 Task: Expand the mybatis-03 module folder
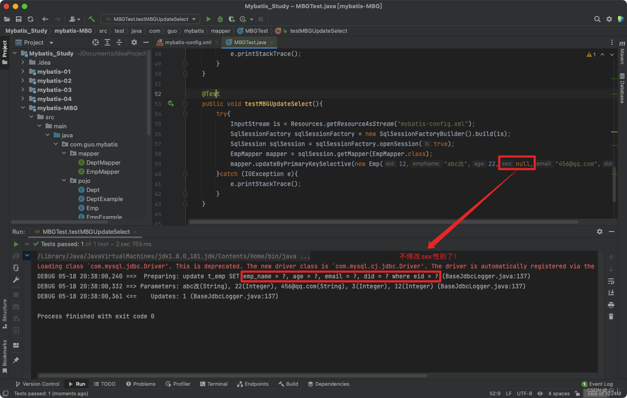point(23,90)
